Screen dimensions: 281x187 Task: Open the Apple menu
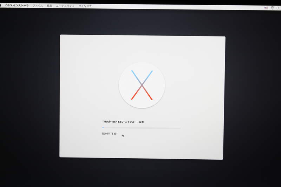coord(1,5)
